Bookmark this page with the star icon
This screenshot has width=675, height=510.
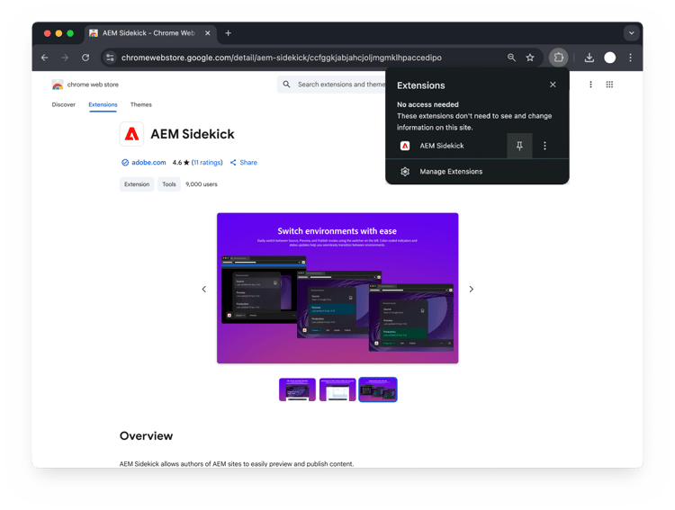click(530, 58)
